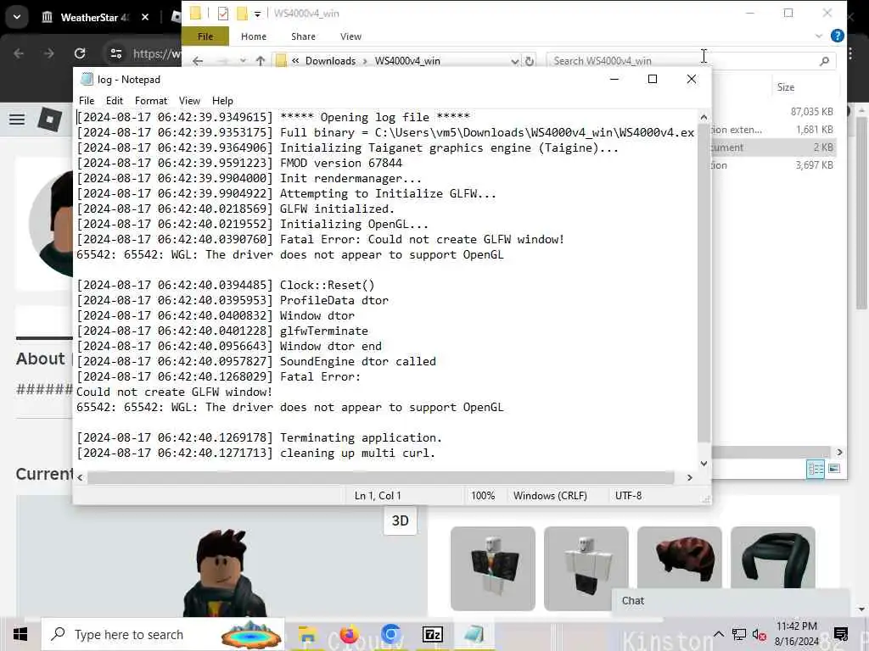Open Notepad View menu

189,101
